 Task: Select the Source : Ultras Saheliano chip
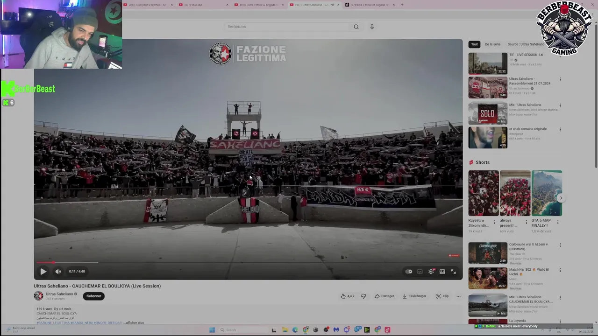point(526,44)
